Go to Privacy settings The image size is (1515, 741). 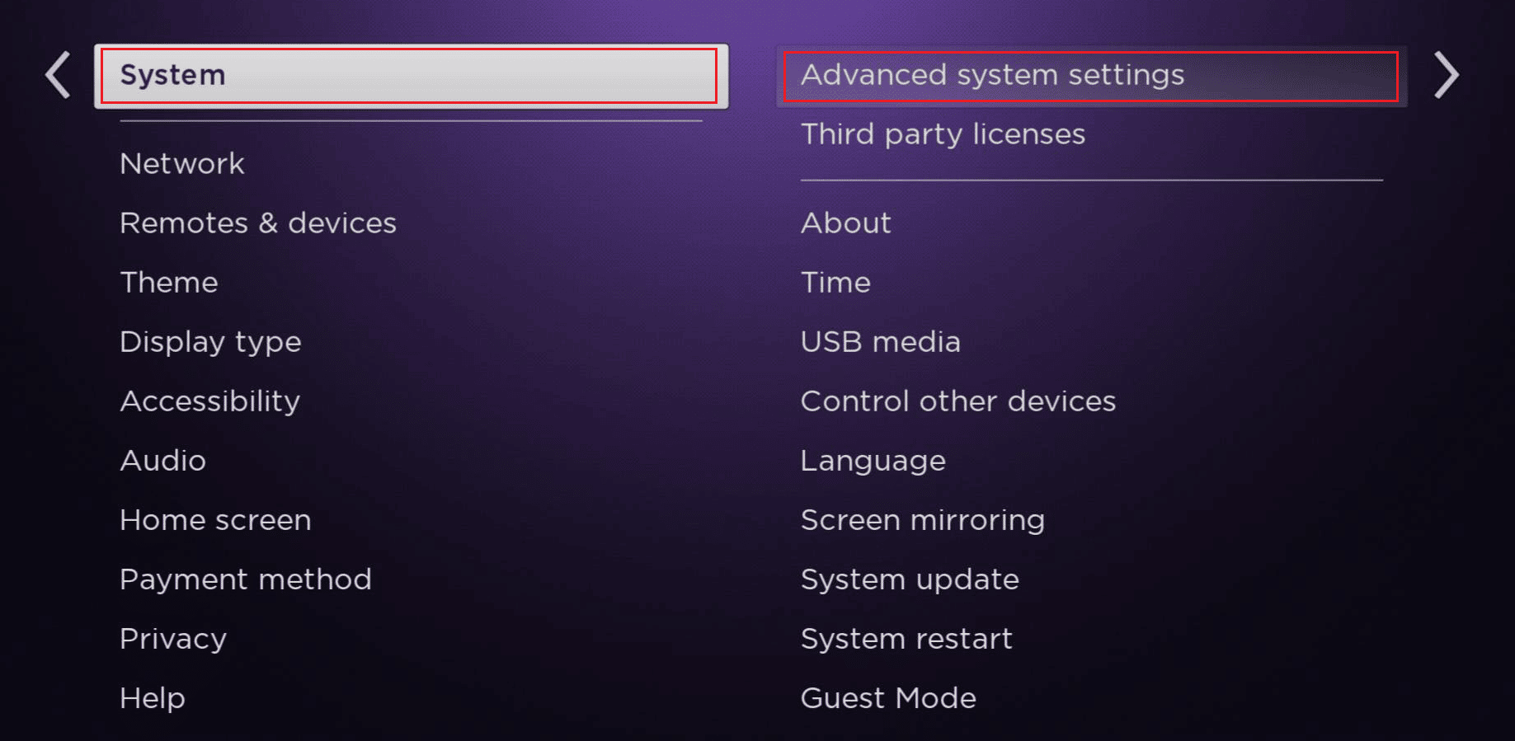[x=173, y=639]
